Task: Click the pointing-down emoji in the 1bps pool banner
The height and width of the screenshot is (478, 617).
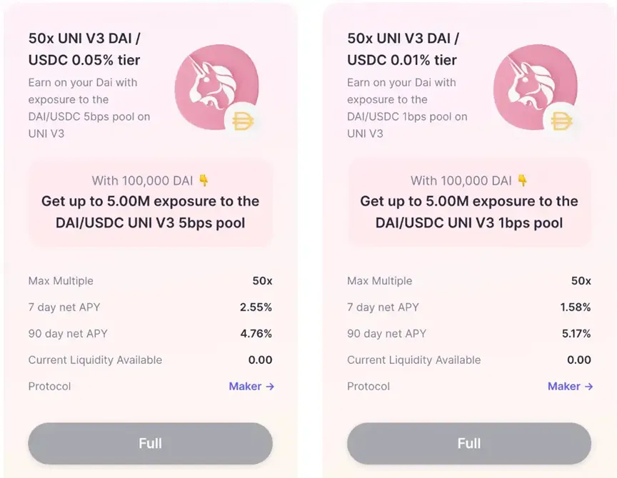Action: click(x=523, y=180)
